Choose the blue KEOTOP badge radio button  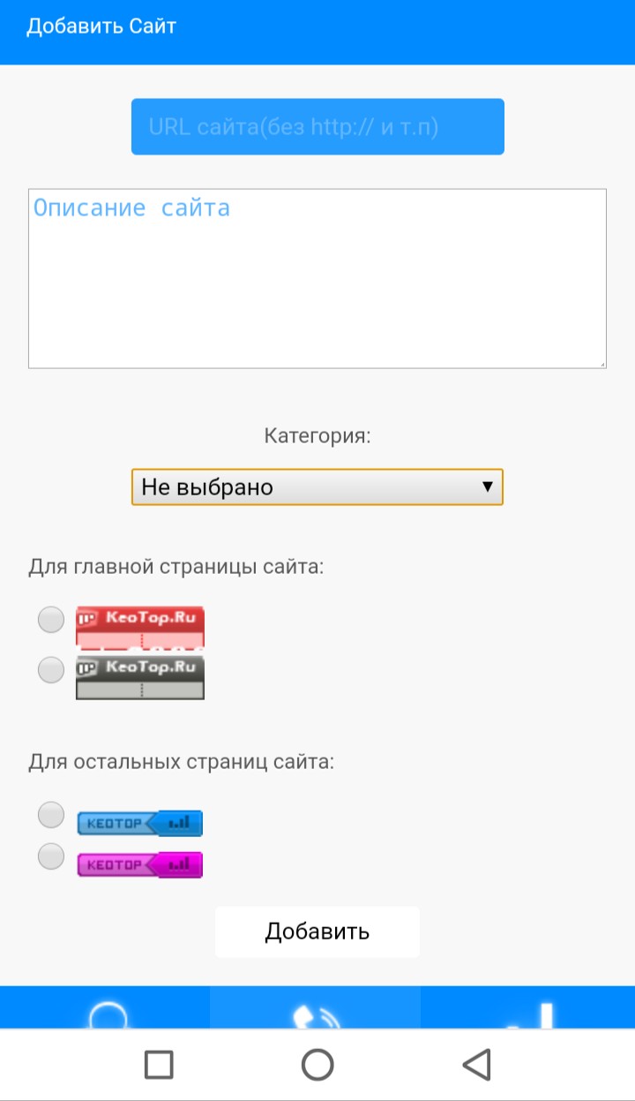(x=51, y=815)
